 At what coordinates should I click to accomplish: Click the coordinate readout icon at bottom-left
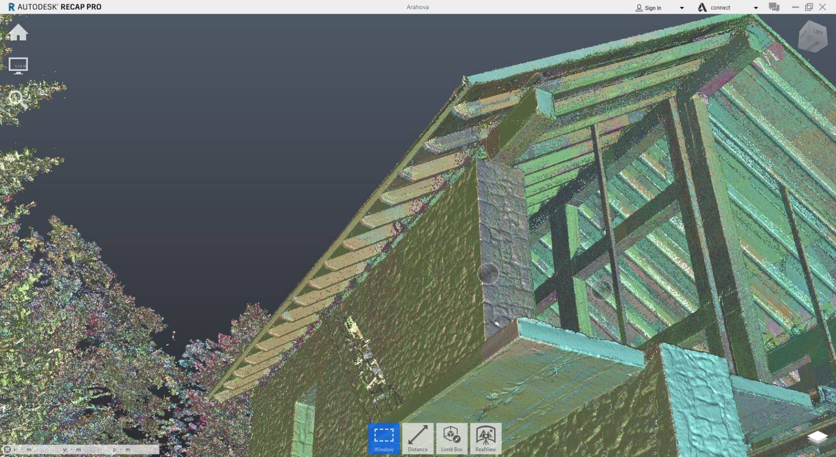point(7,449)
